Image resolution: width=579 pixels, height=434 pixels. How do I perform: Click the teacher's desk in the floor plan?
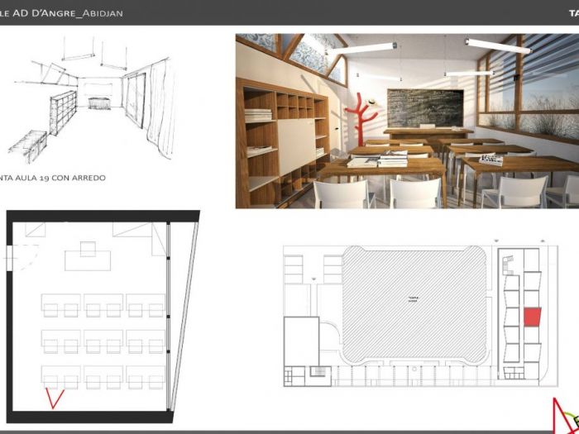pos(88,260)
